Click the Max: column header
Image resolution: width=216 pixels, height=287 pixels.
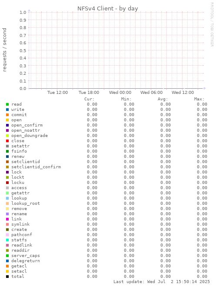coord(199,99)
